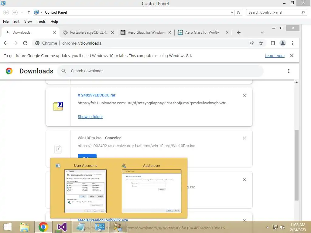This screenshot has width=311, height=233.
Task: Click the search magnifier in downloads
Action: [x=63, y=71]
